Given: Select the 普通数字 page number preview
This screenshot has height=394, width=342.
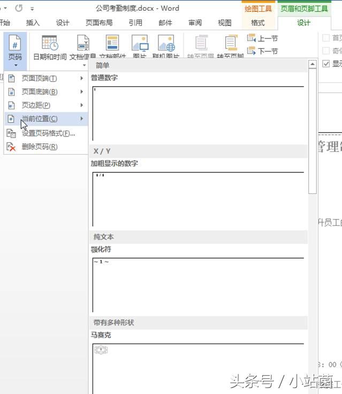Looking at the screenshot, I should click(x=198, y=113).
